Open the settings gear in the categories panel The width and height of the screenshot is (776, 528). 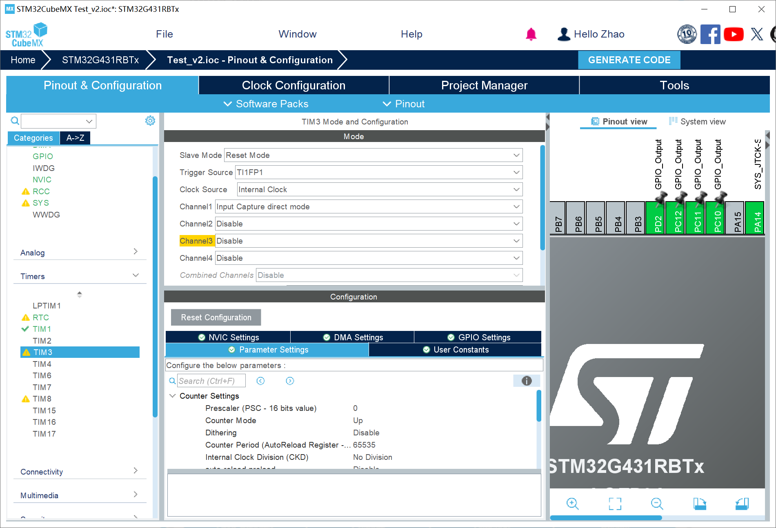(x=150, y=121)
